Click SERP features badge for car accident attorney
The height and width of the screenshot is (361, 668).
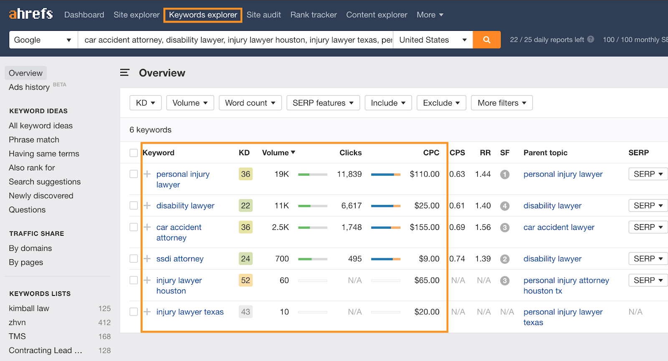[505, 227]
